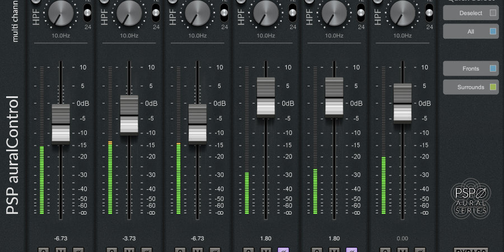Click the HPF knob on the third channel
The height and width of the screenshot is (252, 504).
point(198,13)
